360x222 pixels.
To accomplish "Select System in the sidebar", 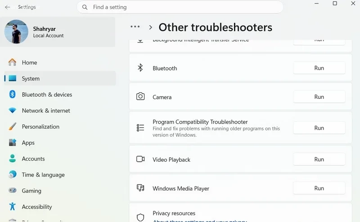I will (60, 79).
